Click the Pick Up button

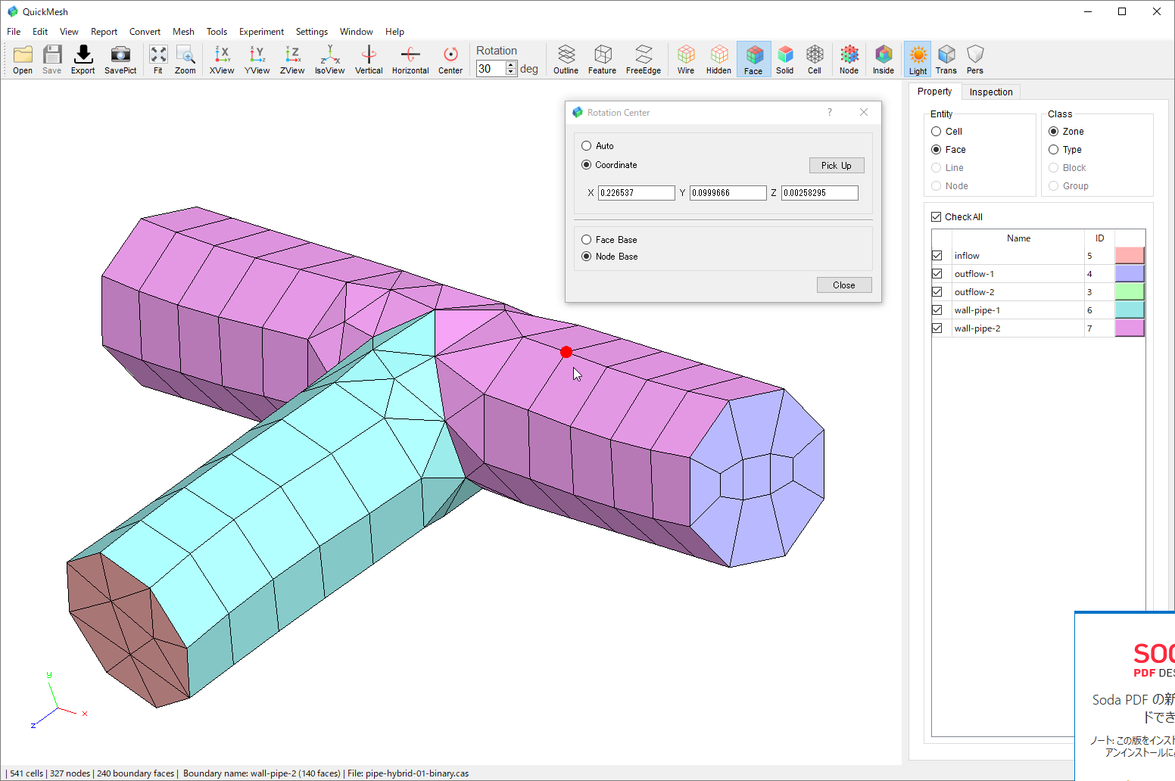[837, 166]
